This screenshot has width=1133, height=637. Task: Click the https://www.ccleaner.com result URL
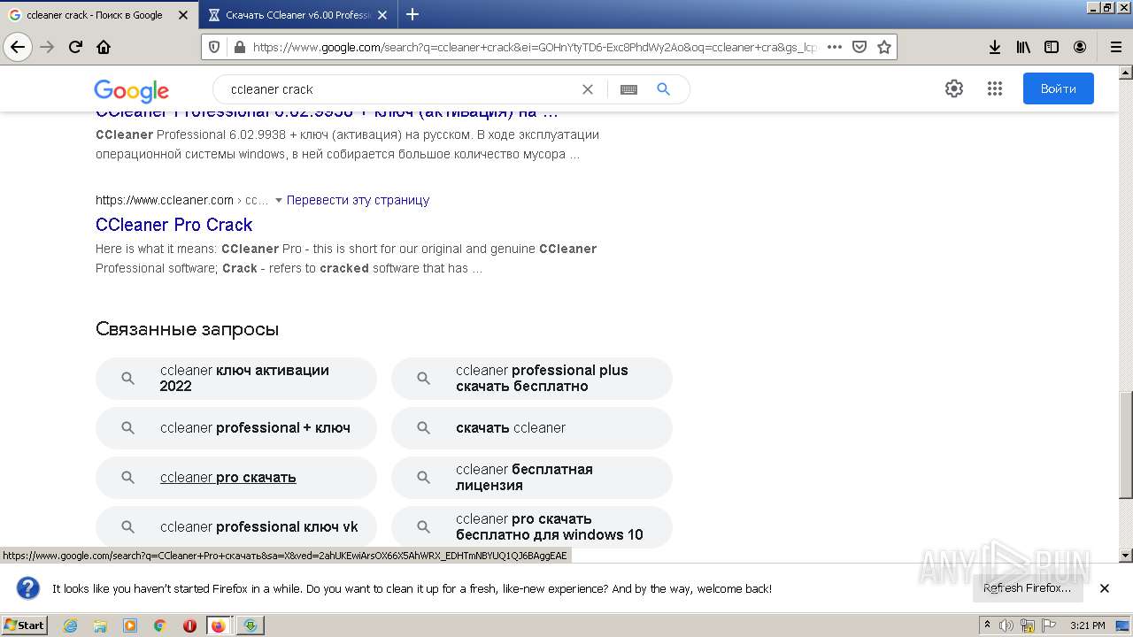(x=165, y=200)
